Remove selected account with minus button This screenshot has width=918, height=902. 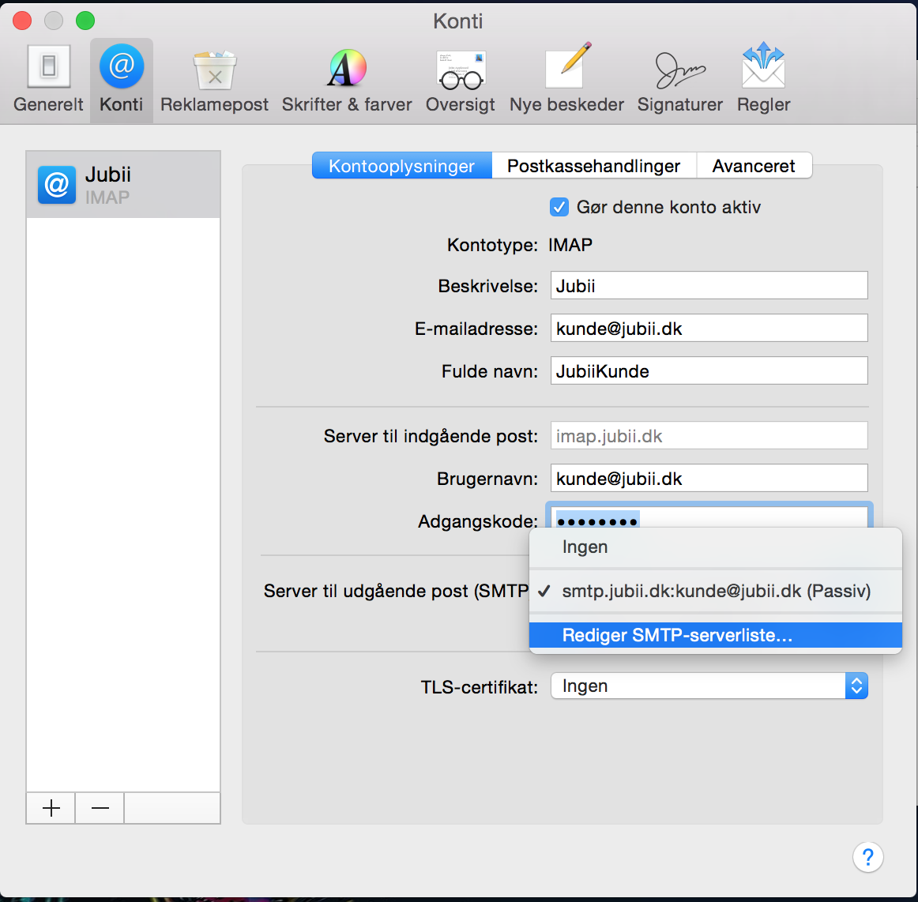click(100, 808)
